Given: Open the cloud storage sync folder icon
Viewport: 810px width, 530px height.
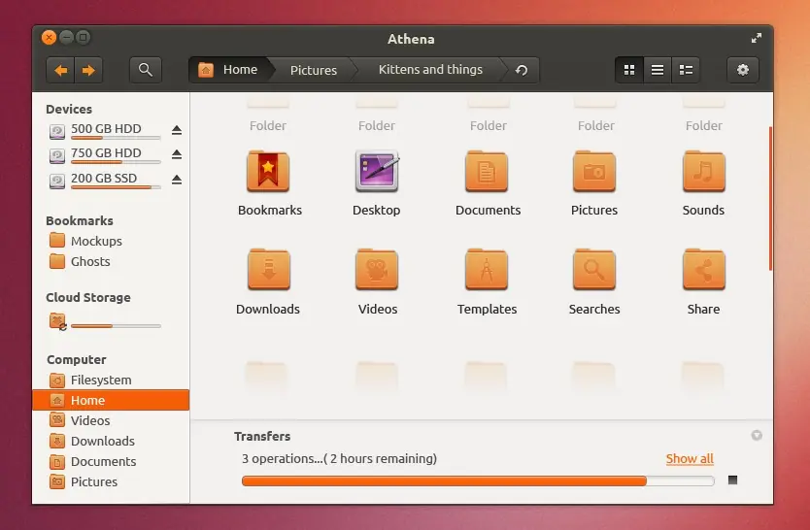Looking at the screenshot, I should [58, 321].
